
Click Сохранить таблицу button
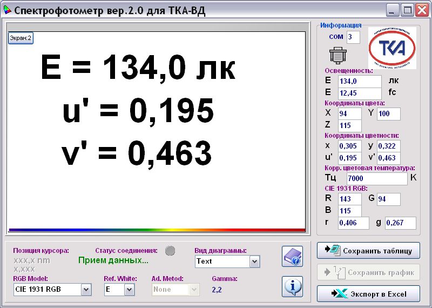[x=368, y=251]
